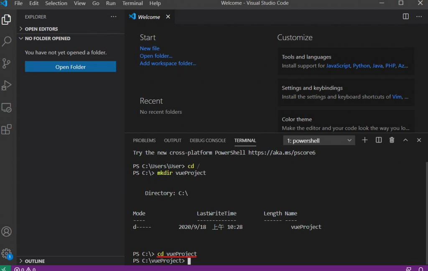The width and height of the screenshot is (428, 271).
Task: Click the Java language link
Action: coord(377,66)
